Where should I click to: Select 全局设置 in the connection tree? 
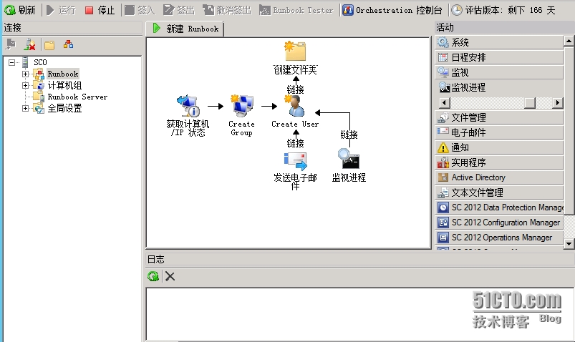point(64,108)
